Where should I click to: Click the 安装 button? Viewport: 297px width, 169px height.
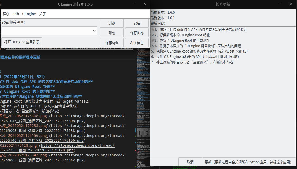[x=137, y=23]
